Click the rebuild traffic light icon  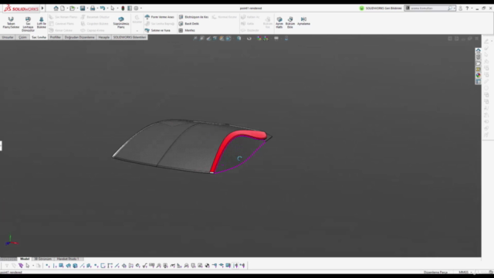point(123,8)
